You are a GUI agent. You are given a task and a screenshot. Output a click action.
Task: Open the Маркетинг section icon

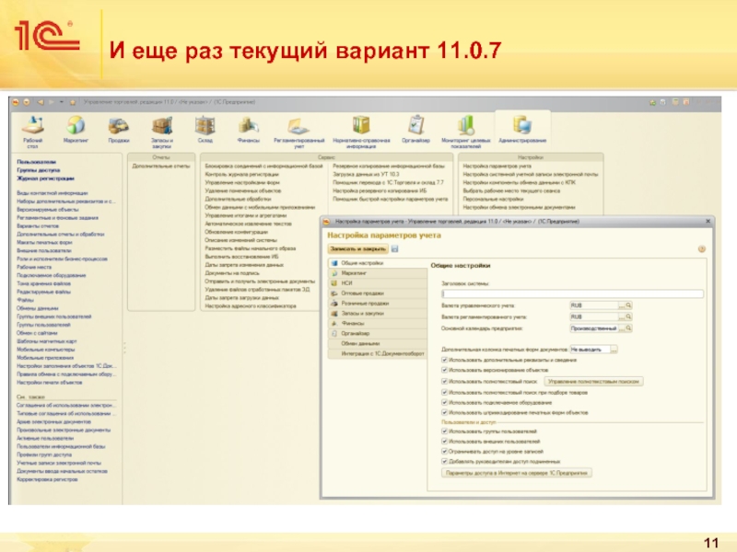76,125
